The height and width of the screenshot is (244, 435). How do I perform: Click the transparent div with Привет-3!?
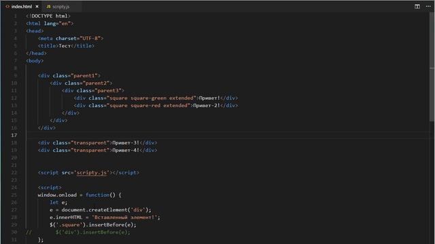click(98, 143)
